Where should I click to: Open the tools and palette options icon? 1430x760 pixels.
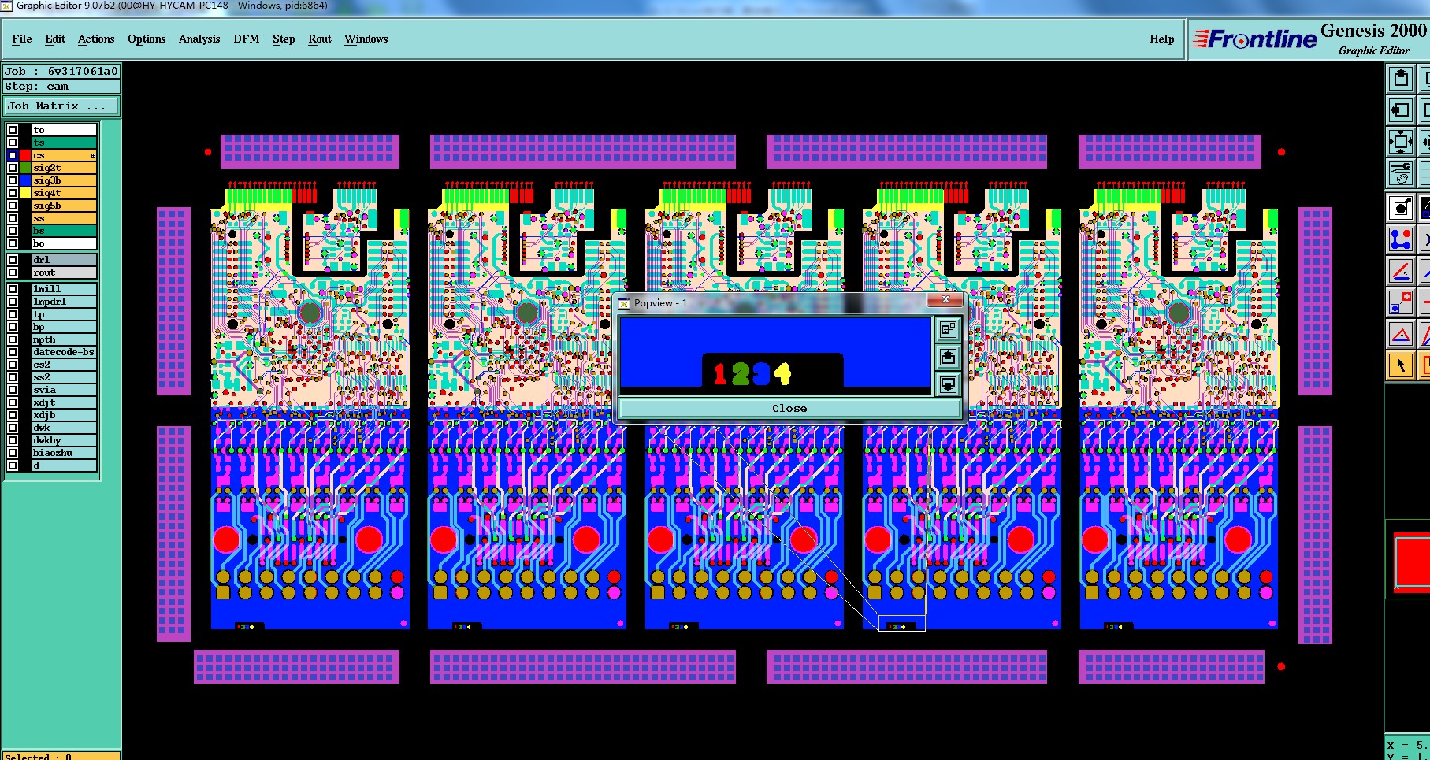point(1401,173)
